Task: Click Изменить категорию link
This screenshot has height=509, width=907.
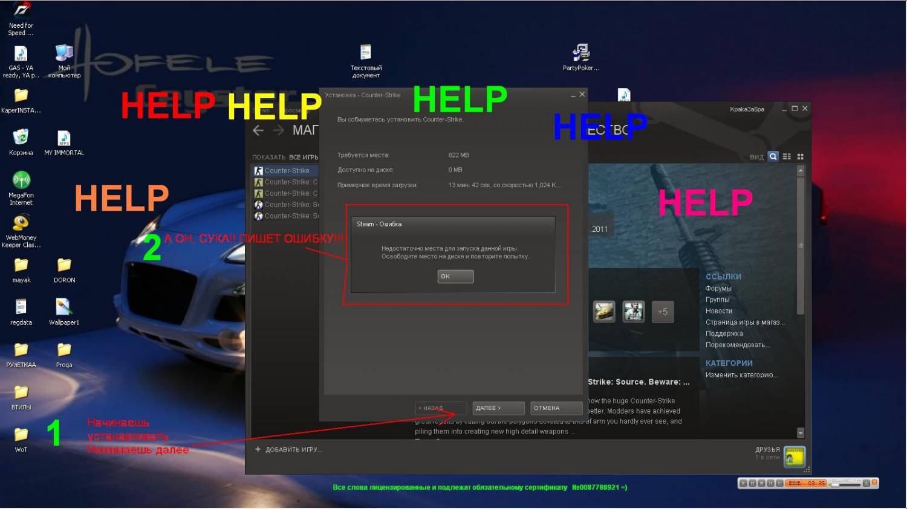Action: pos(741,375)
